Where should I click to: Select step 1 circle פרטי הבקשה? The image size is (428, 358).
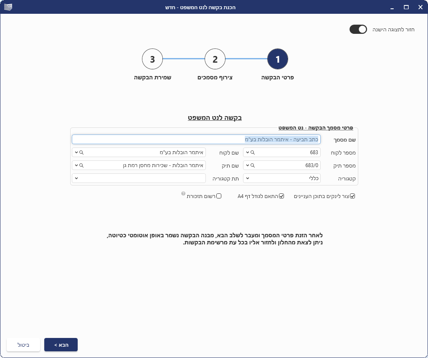coord(278,59)
